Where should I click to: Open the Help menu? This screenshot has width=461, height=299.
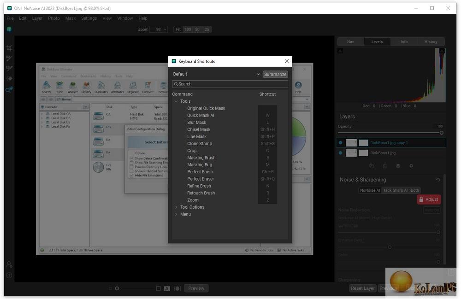click(143, 18)
